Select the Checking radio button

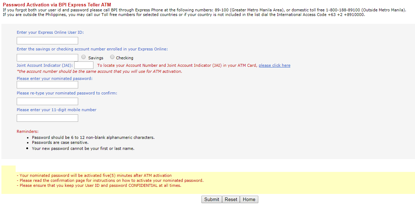(112, 57)
